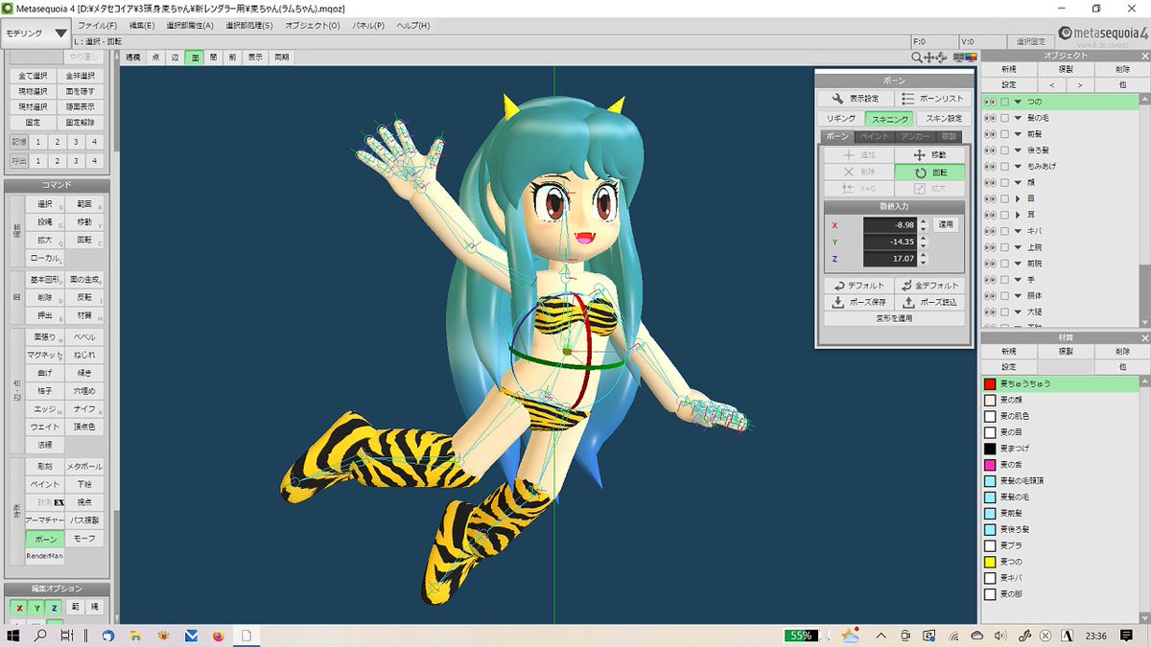1151x647 pixels.
Task: Select the 麦つの yellow material swatch
Action: pyautogui.click(x=991, y=562)
